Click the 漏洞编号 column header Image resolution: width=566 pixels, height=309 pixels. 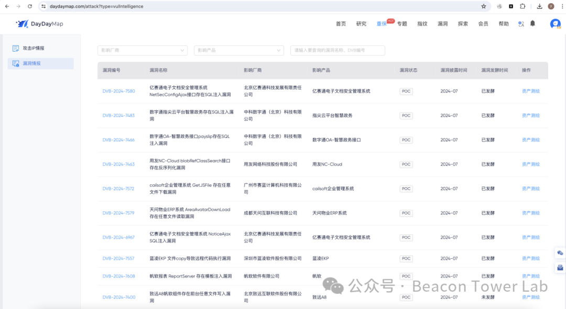112,70
